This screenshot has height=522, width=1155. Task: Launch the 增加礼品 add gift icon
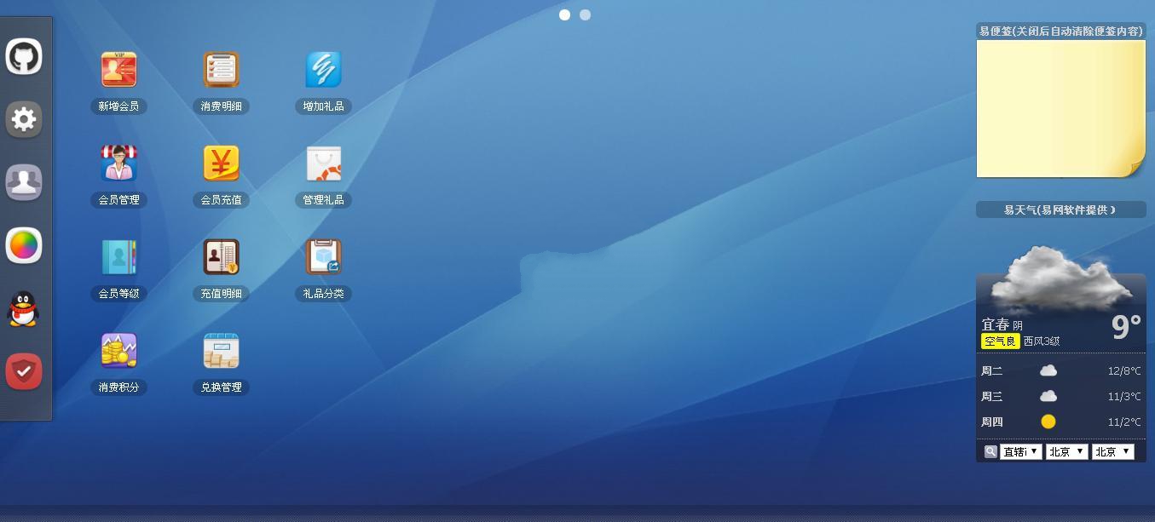323,70
